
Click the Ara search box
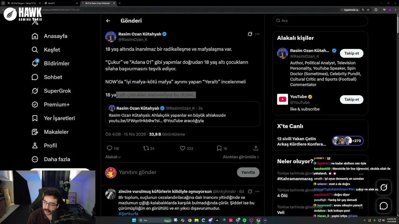320,21
